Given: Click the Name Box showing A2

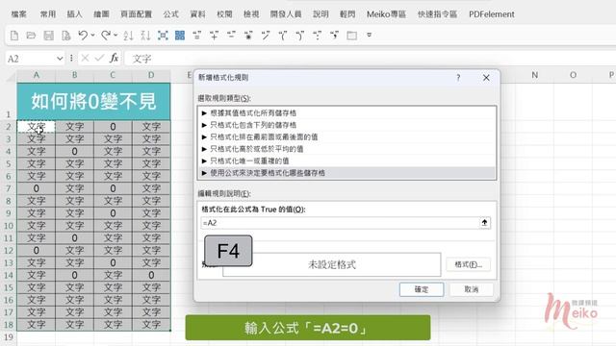Looking at the screenshot, I should pos(31,59).
